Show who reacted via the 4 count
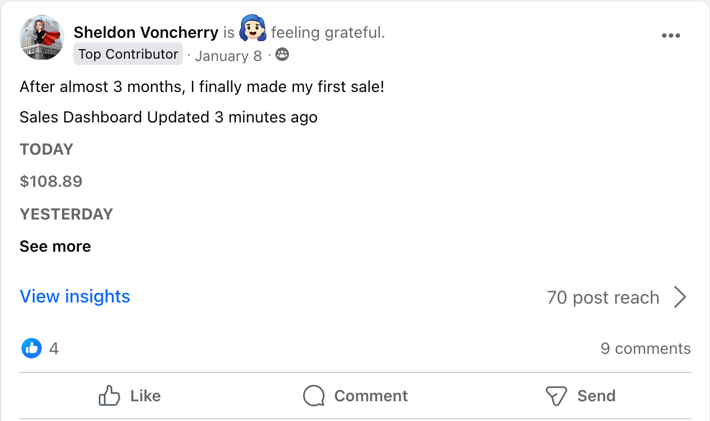This screenshot has width=710, height=421. (54, 348)
